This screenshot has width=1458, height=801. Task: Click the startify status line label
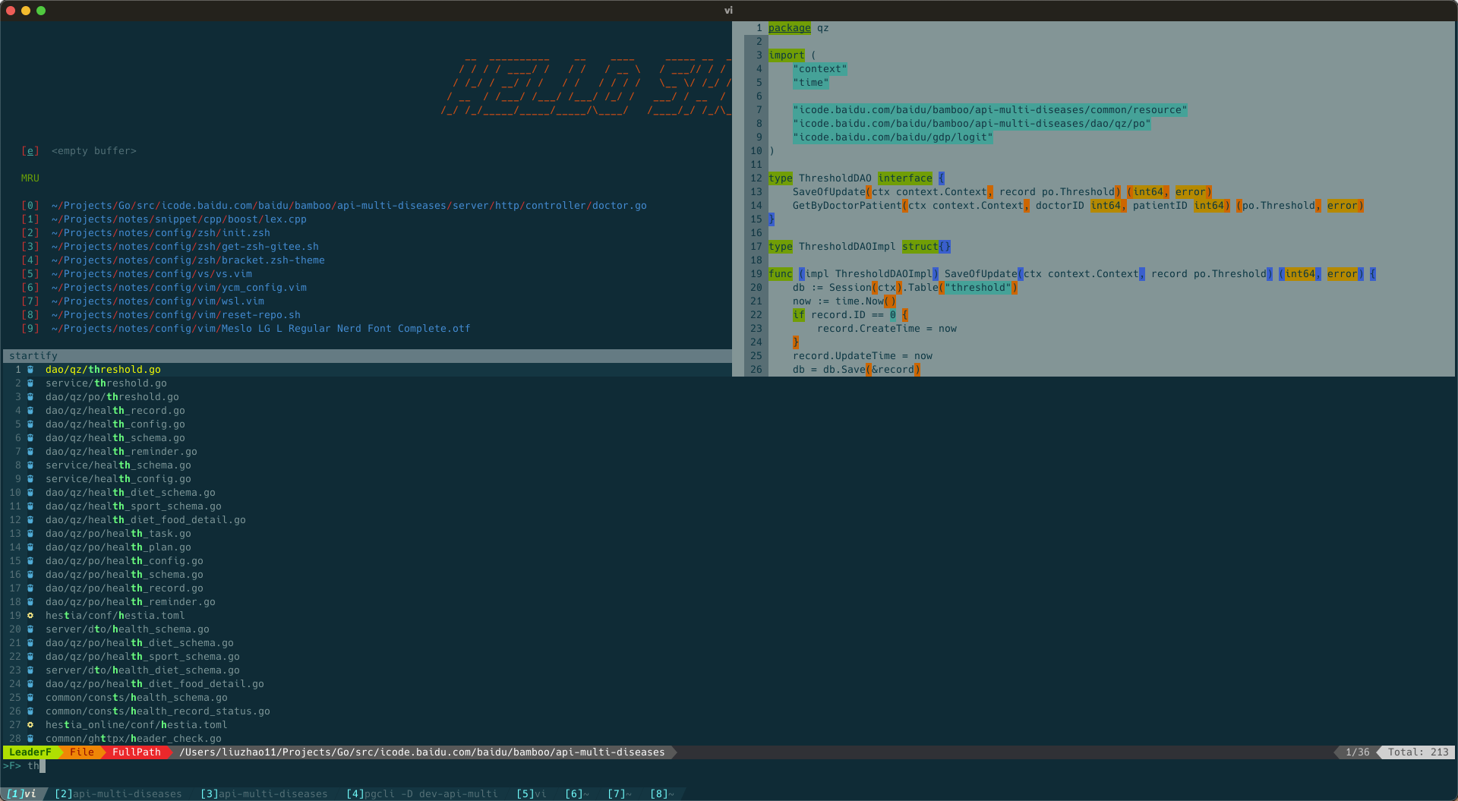33,356
